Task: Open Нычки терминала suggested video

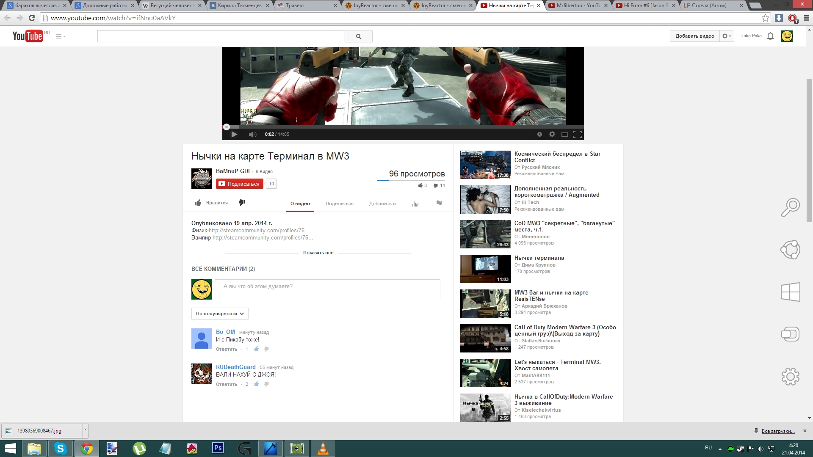Action: click(539, 258)
